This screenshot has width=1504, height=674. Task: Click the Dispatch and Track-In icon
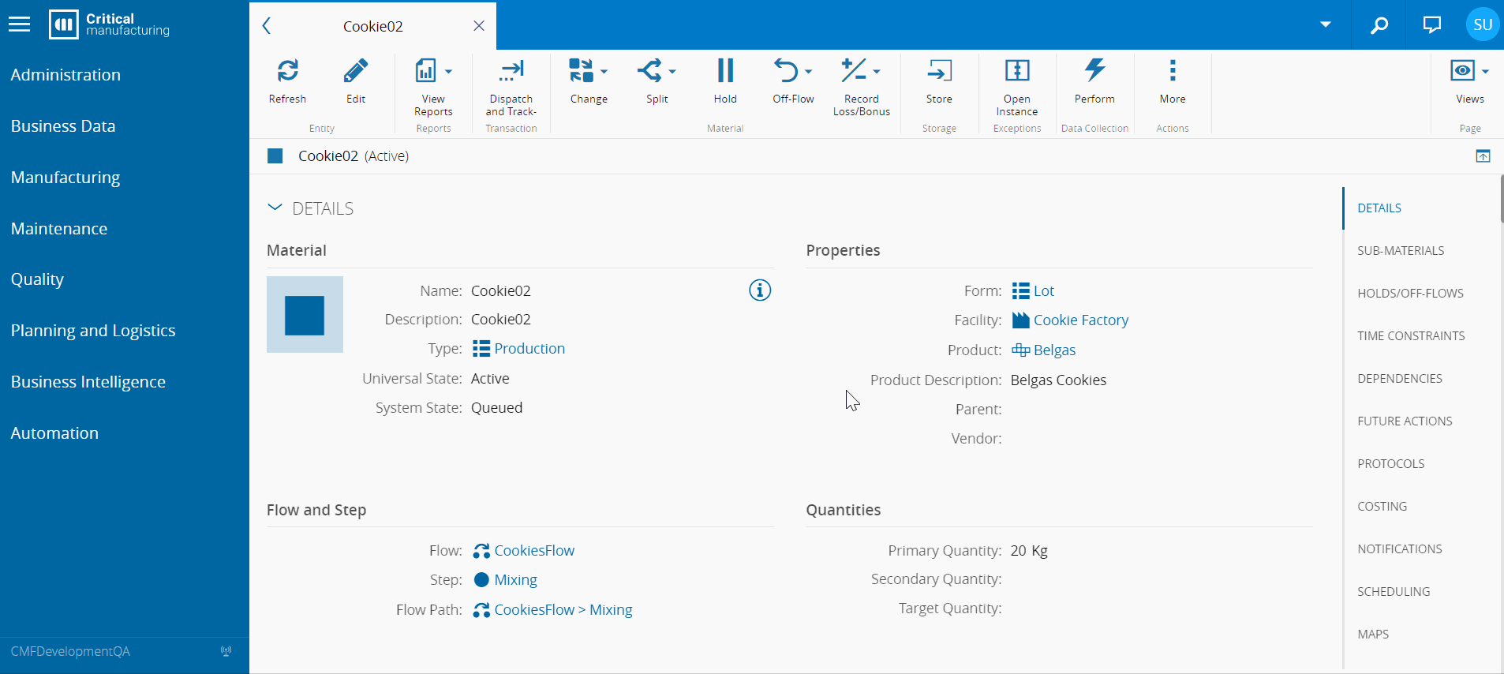[511, 72]
